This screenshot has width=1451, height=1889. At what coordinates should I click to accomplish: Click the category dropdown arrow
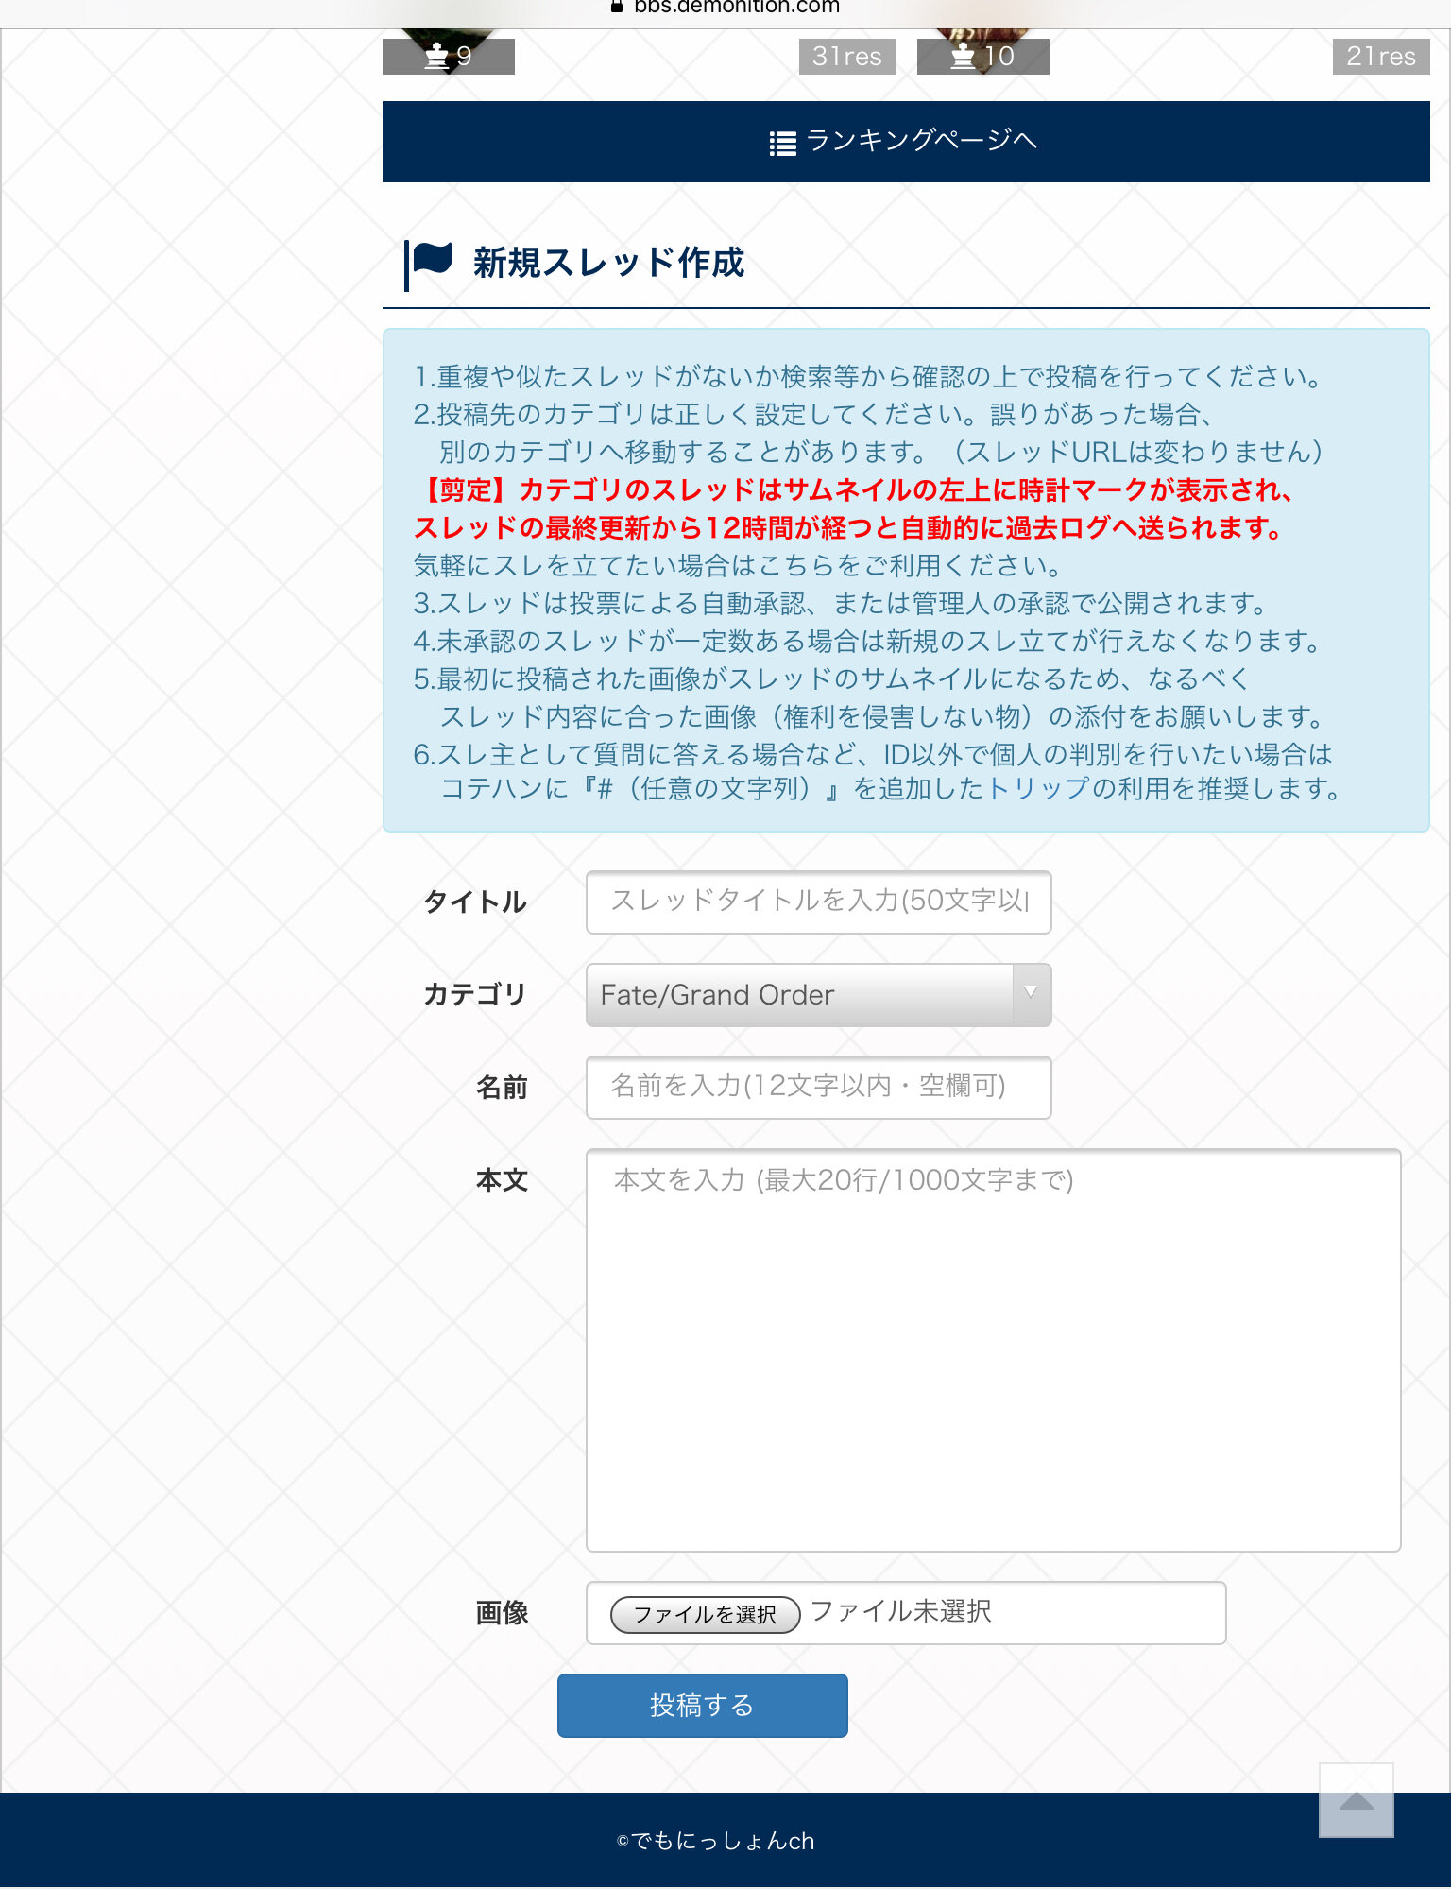coord(1031,993)
